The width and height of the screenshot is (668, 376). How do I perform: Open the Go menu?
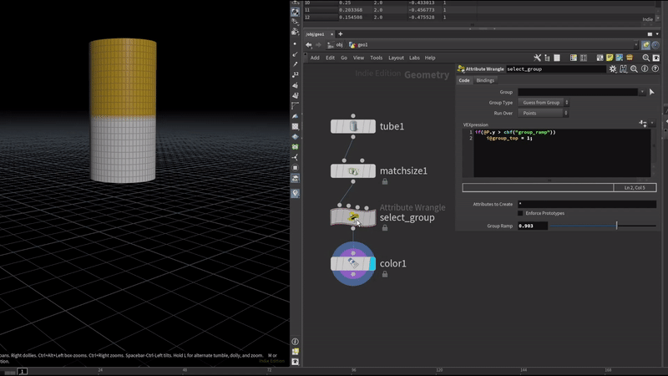(x=344, y=58)
